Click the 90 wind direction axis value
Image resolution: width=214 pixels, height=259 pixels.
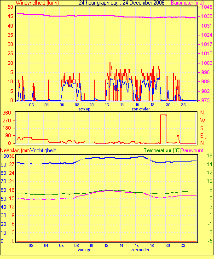click(8, 136)
